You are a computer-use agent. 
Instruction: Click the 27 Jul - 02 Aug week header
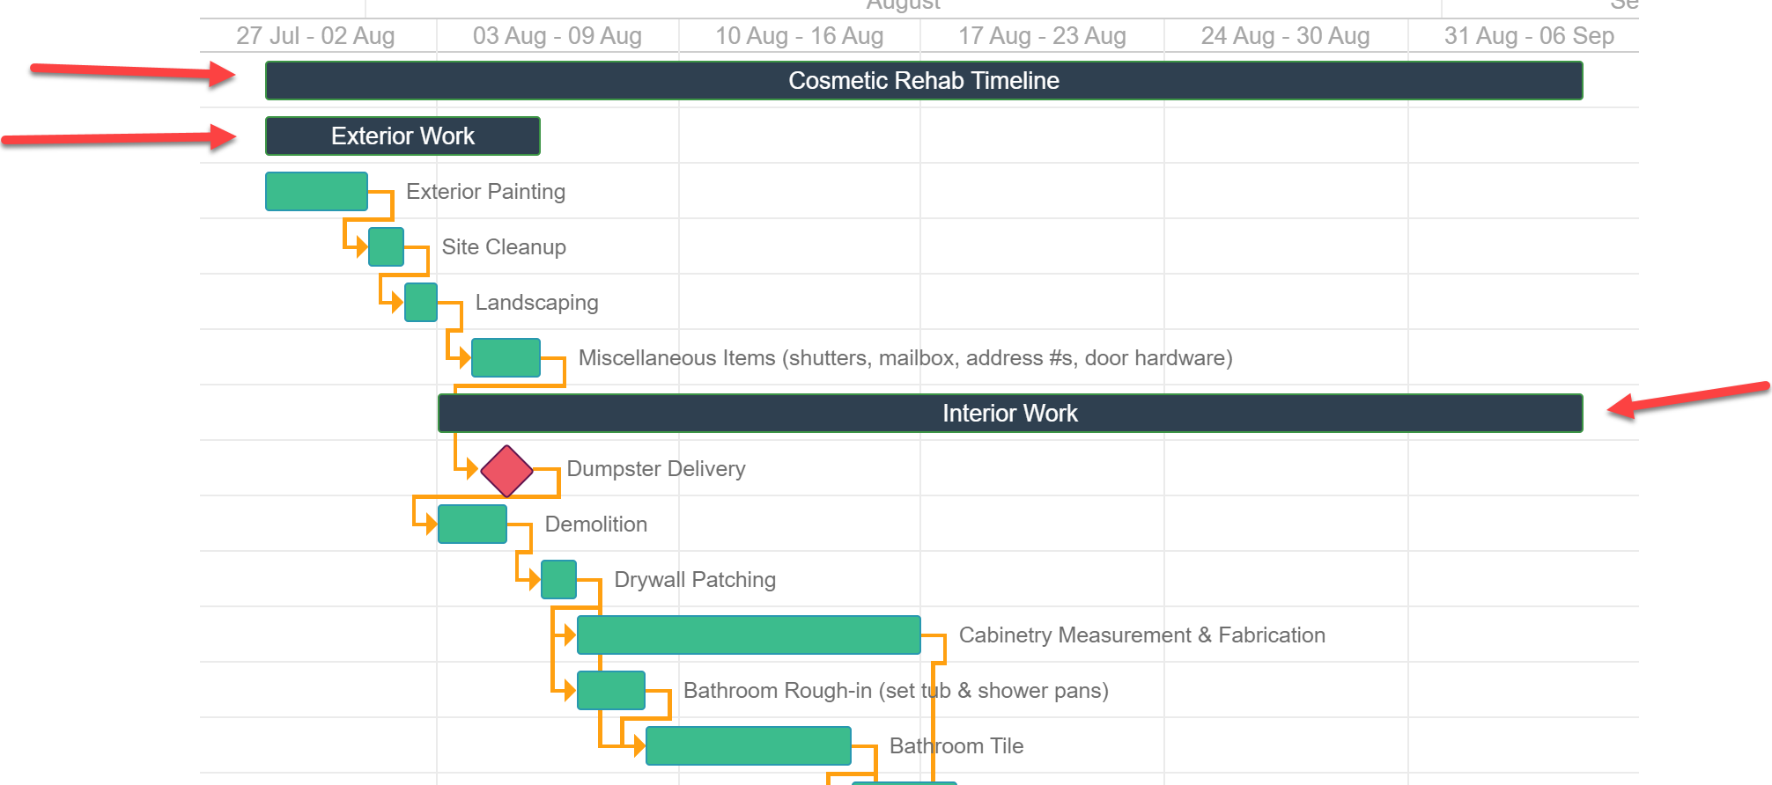[x=315, y=36]
